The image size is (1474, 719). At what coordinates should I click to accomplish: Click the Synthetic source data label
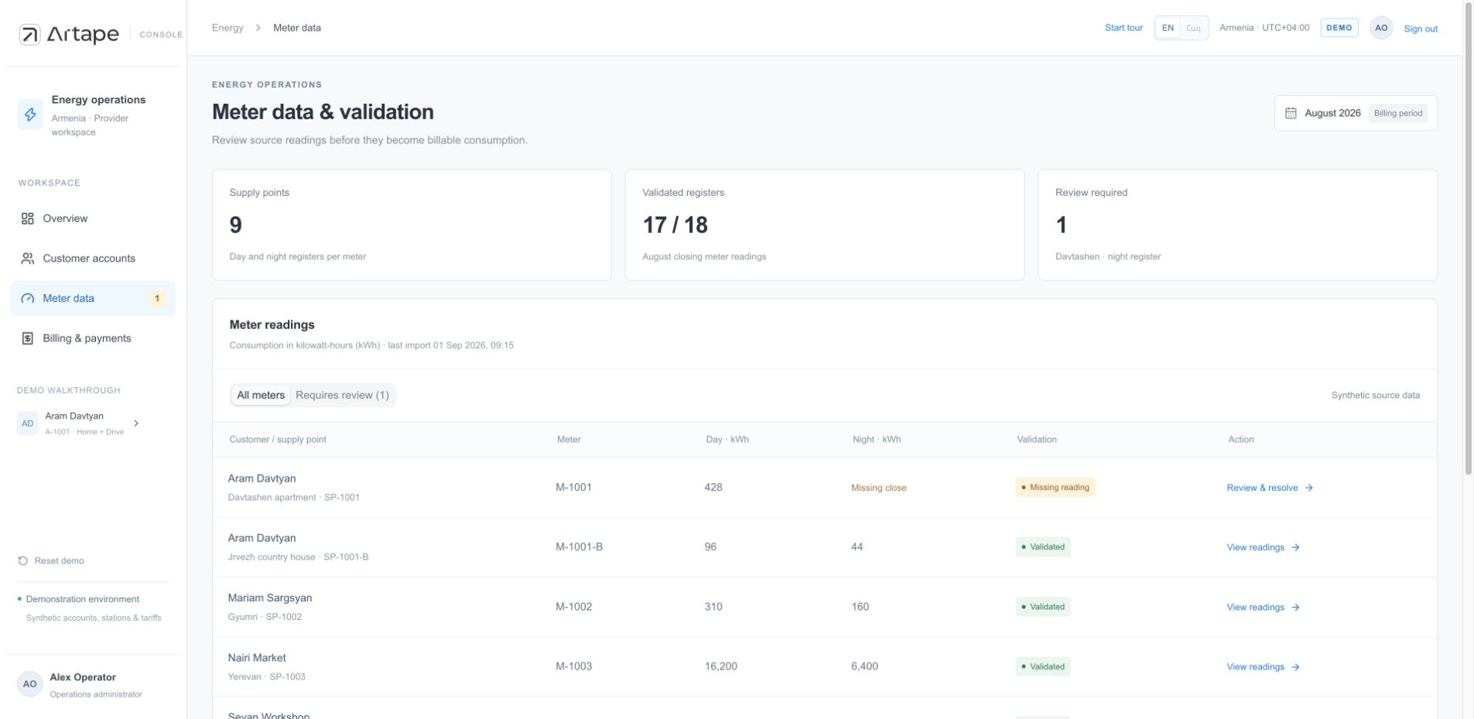(1376, 395)
